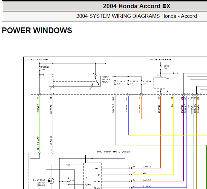Click the power window relay contact switch symbol
This screenshot has width=207, height=189.
(97, 81)
